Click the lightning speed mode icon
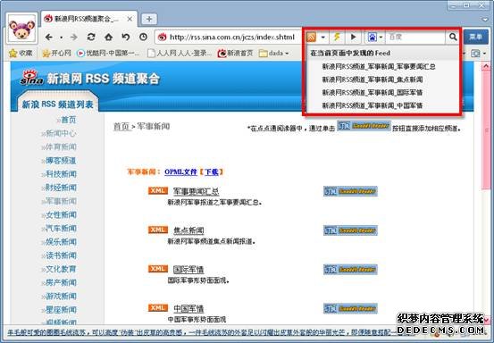 [x=337, y=38]
